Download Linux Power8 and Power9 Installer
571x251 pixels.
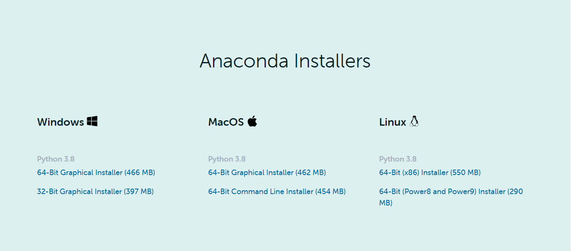[451, 192]
